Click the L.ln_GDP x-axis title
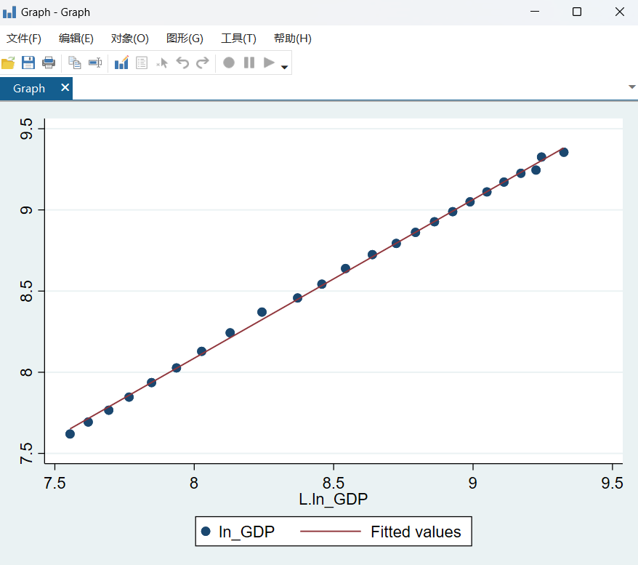This screenshot has width=638, height=565. coord(334,499)
